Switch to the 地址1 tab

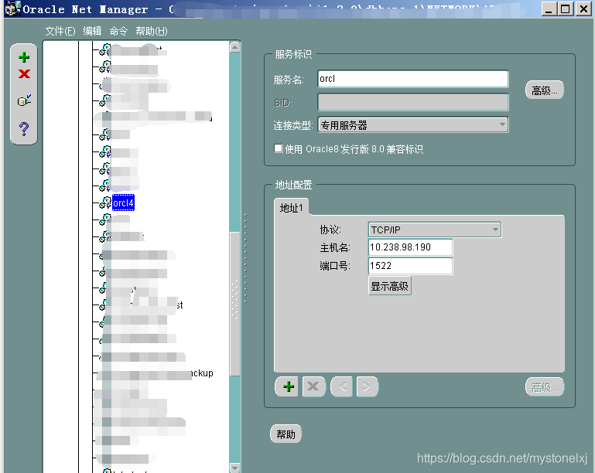(x=292, y=208)
